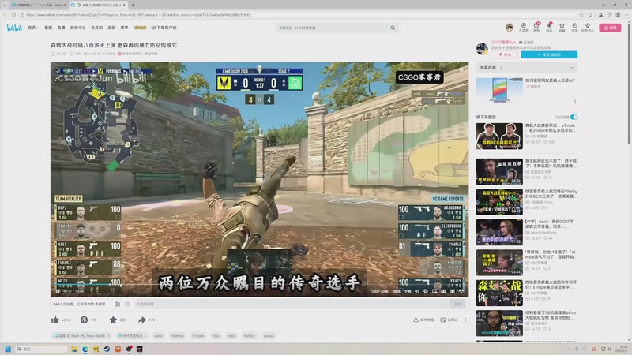Click the m0nesy tag
The width and height of the screenshot is (632, 355).
point(177,336)
